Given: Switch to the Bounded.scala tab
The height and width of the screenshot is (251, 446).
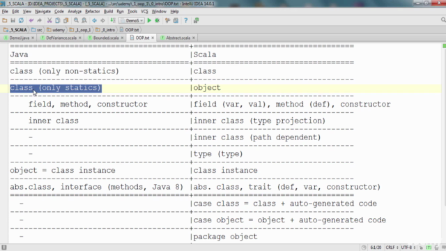Looking at the screenshot, I should 106,38.
